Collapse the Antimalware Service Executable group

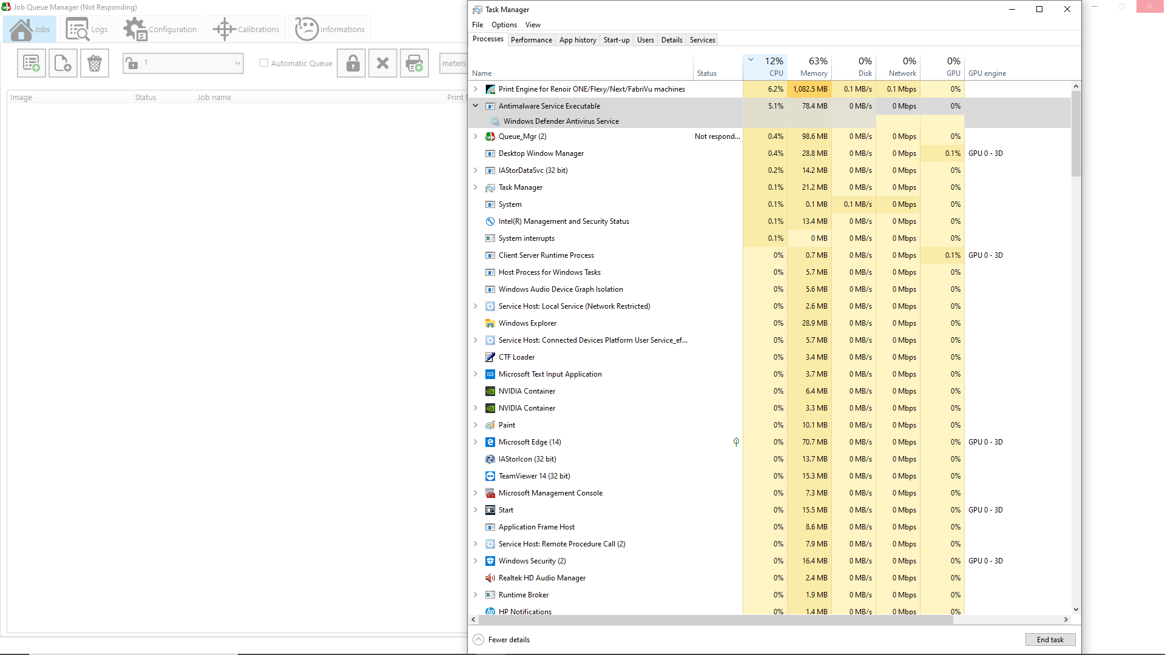click(476, 106)
